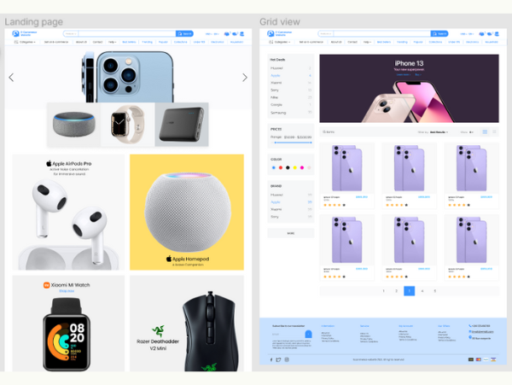
Task: Open the Razer Deathadder V2 Mini card
Action: pos(187,324)
